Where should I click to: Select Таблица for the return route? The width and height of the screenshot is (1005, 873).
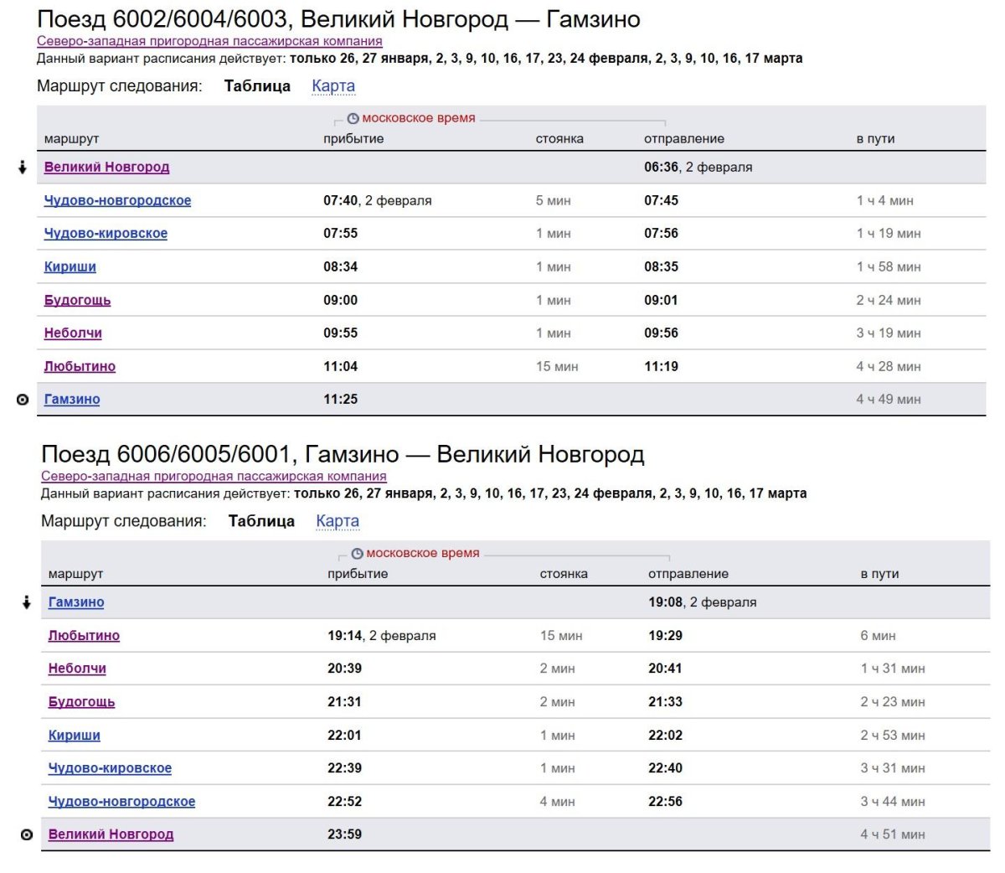click(261, 520)
